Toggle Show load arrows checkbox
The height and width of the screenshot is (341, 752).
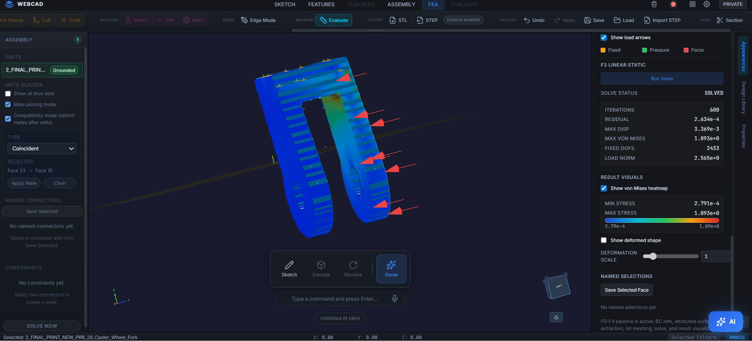click(604, 38)
